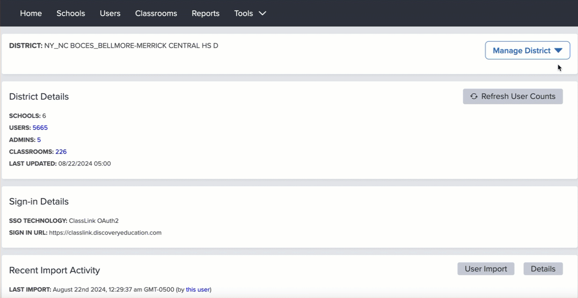Click the 'this user' import link

coord(198,289)
